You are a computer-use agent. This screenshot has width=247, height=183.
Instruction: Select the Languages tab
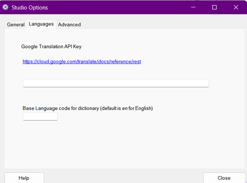pyautogui.click(x=41, y=24)
